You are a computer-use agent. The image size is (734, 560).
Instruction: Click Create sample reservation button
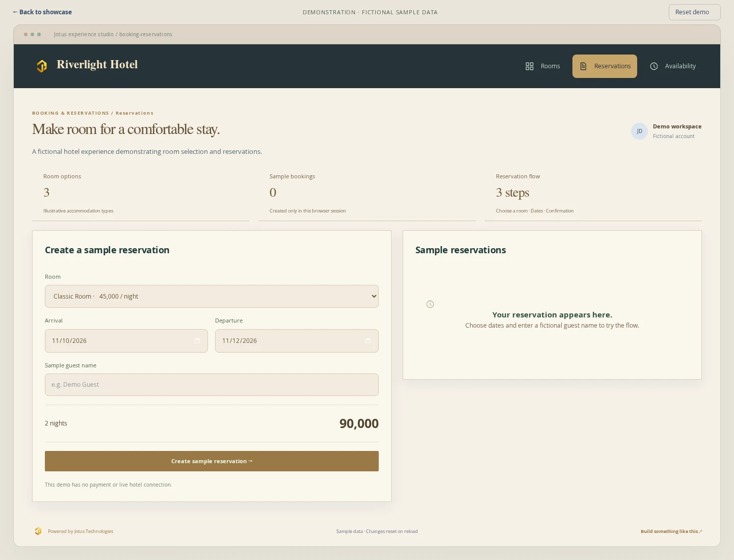pos(212,461)
